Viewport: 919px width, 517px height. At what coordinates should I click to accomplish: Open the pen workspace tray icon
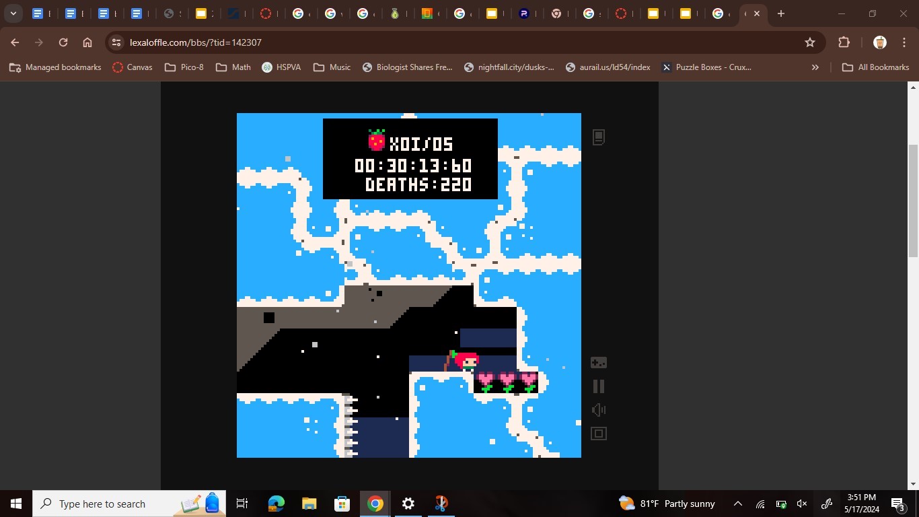pos(827,504)
